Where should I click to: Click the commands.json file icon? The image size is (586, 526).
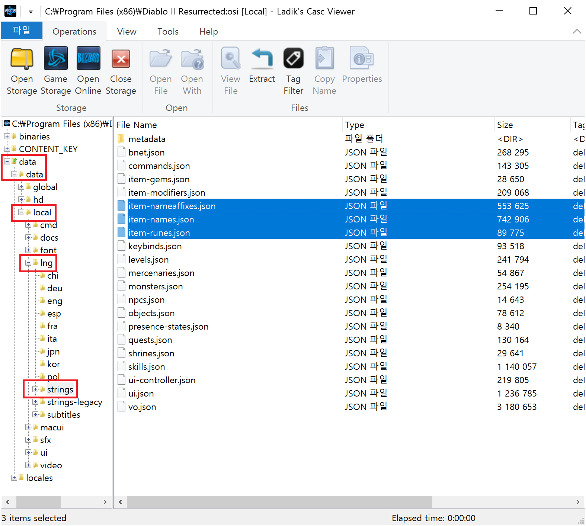point(121,166)
